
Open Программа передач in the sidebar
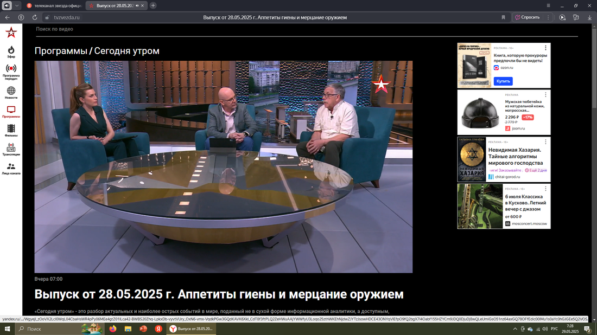tap(11, 72)
